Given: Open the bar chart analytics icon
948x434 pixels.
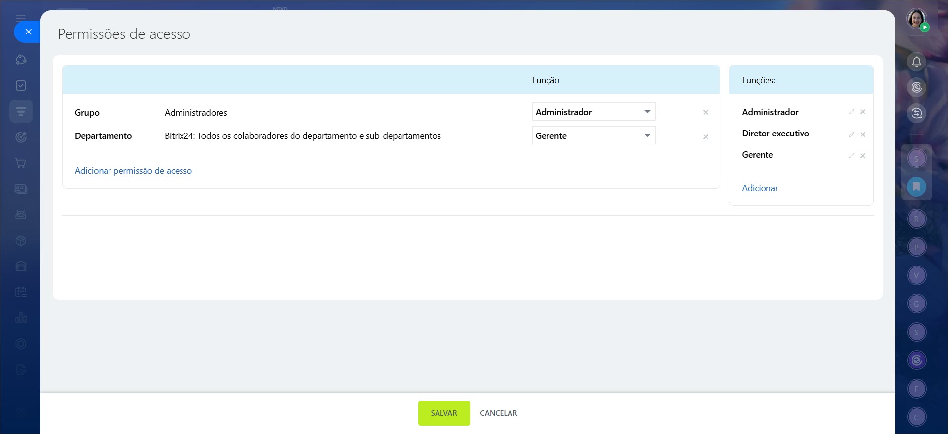Looking at the screenshot, I should point(21,318).
